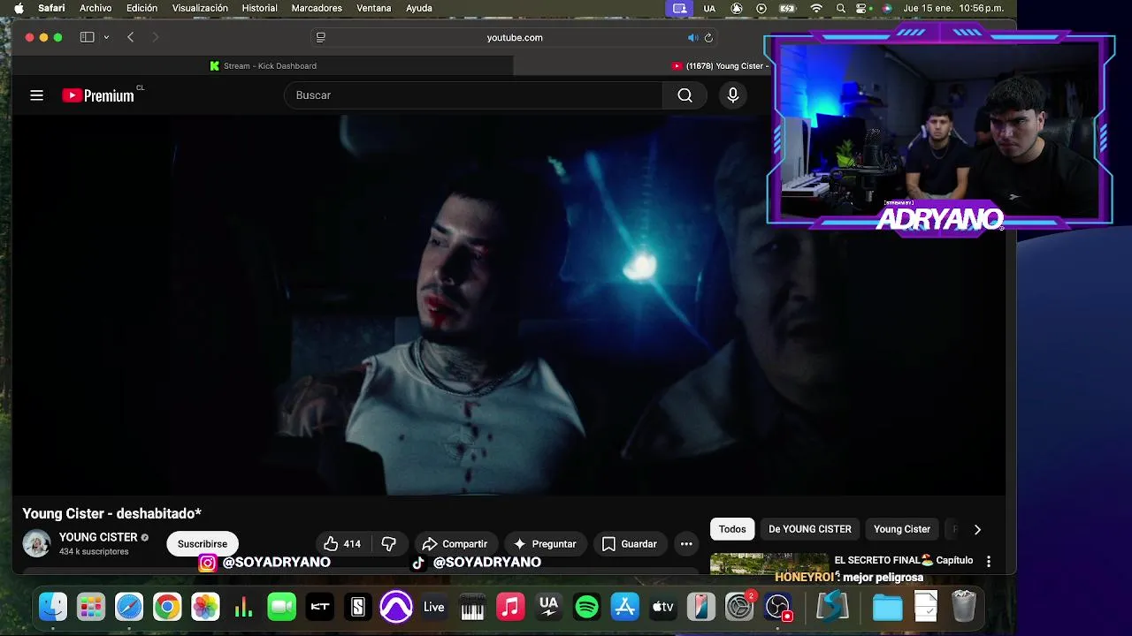Open the page reader/format icon in address bar

pos(321,37)
